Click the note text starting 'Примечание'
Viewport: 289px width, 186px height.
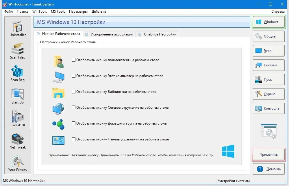[131, 155]
